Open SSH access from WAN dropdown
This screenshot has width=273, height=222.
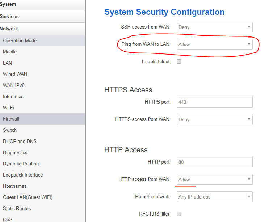pos(214,27)
